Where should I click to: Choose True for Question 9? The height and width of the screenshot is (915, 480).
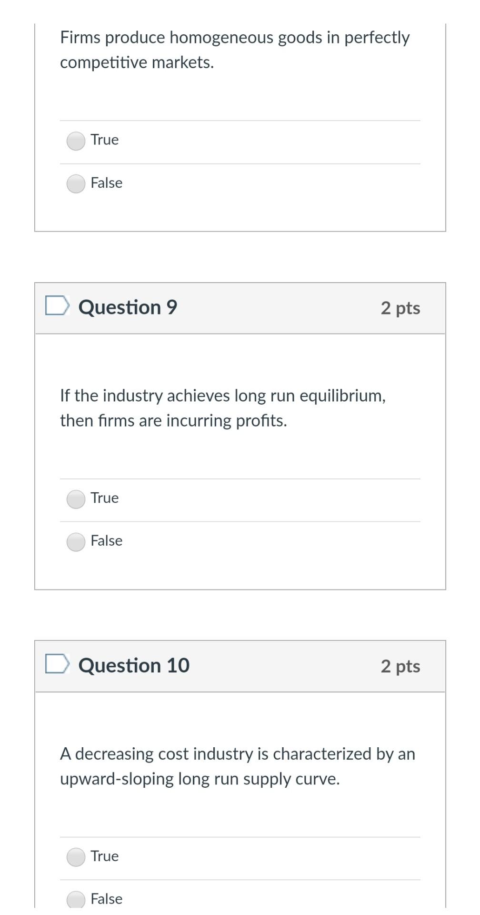tap(76, 499)
